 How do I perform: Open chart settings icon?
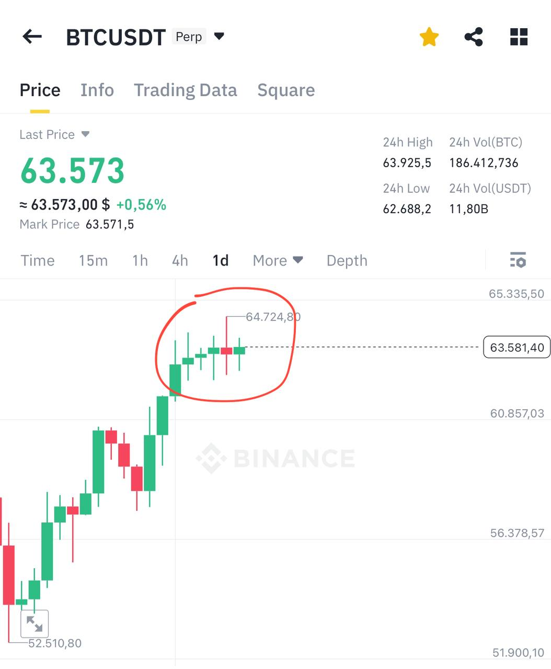click(x=518, y=260)
